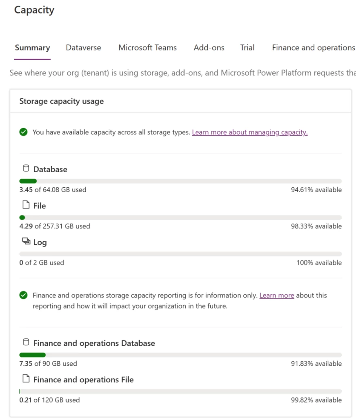The height and width of the screenshot is (418, 356).
Task: Click green checkmark beside available capacity message
Action: pos(24,132)
